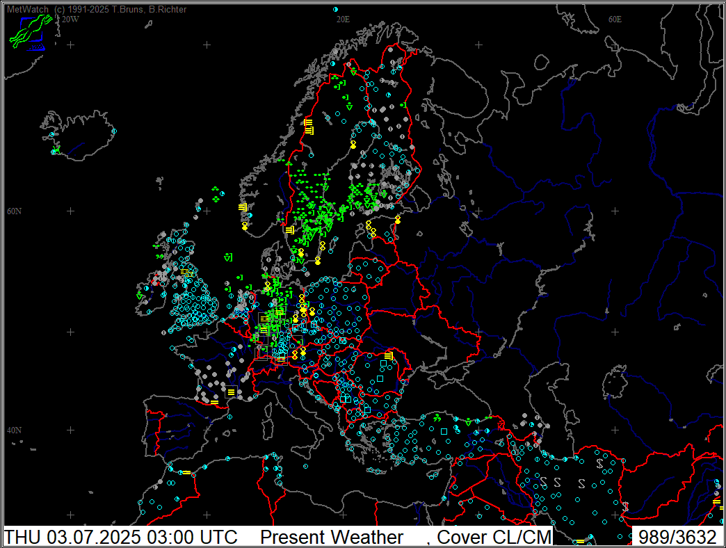Click the "Cover CL/CM" status label
Viewport: 726px width, 548px height.
(494, 537)
